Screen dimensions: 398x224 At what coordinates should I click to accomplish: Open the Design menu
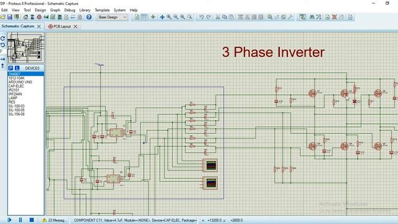pyautogui.click(x=40, y=10)
